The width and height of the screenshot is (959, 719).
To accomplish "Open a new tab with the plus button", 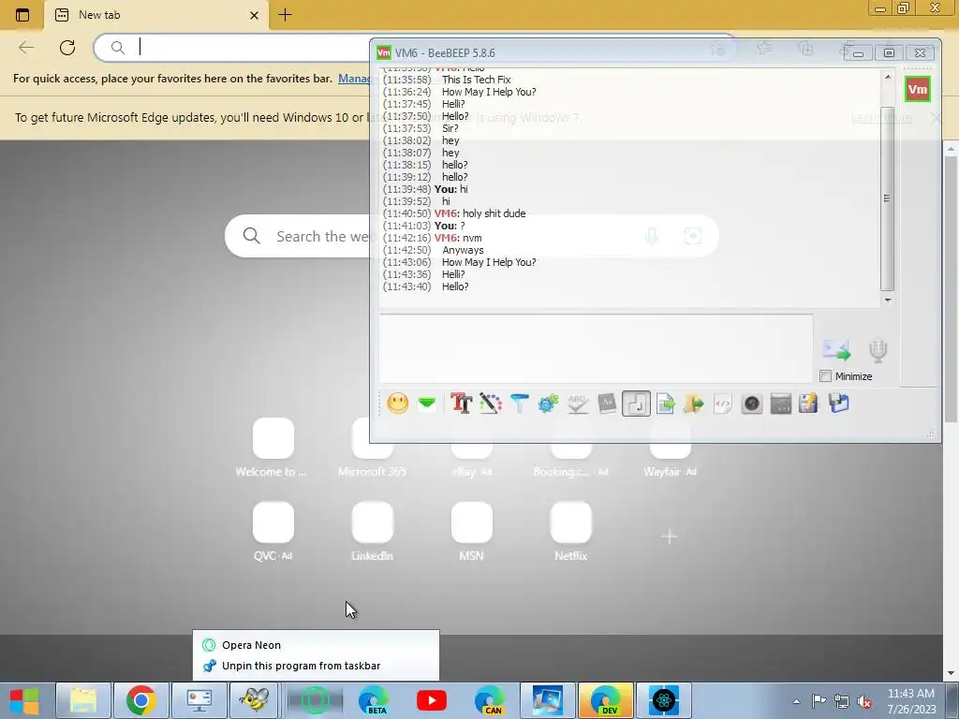I will point(285,15).
